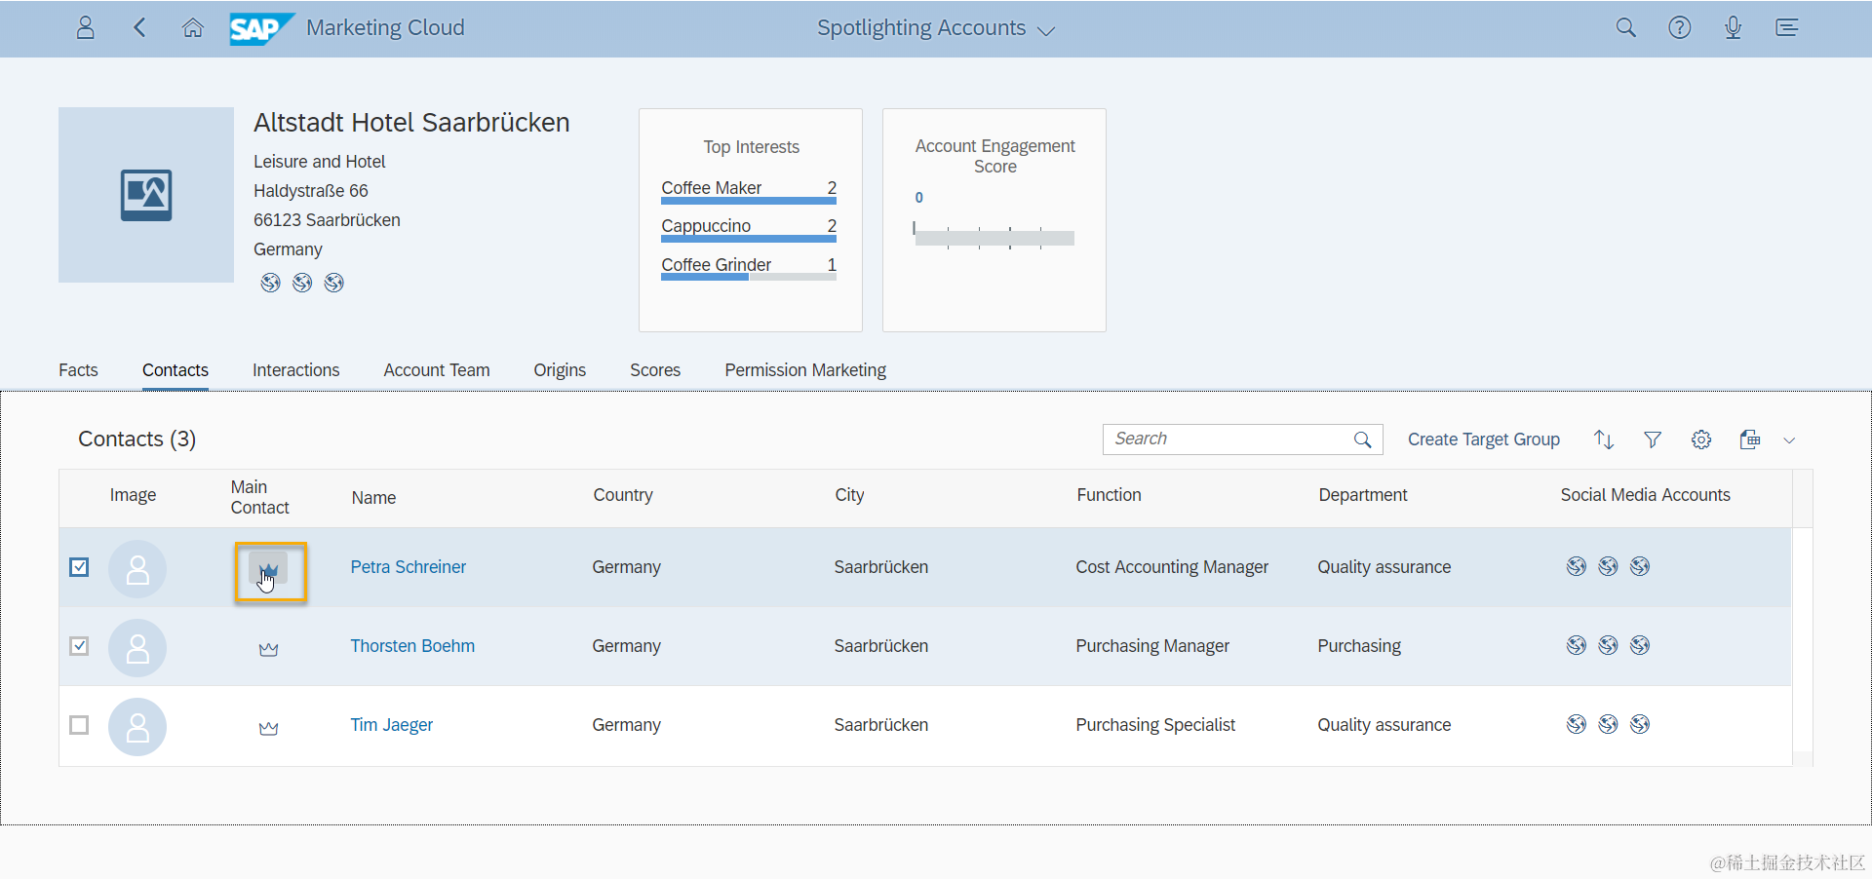Open the header search magnifier icon
The height and width of the screenshot is (879, 1872).
tap(1625, 27)
